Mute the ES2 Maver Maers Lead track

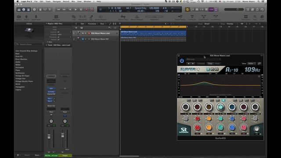click(x=83, y=33)
